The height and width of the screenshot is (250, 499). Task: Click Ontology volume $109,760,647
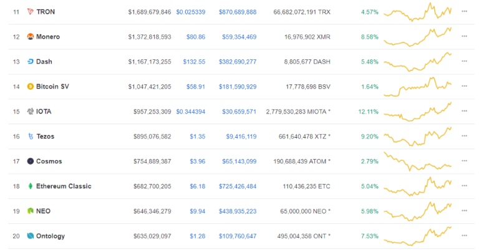coord(238,236)
